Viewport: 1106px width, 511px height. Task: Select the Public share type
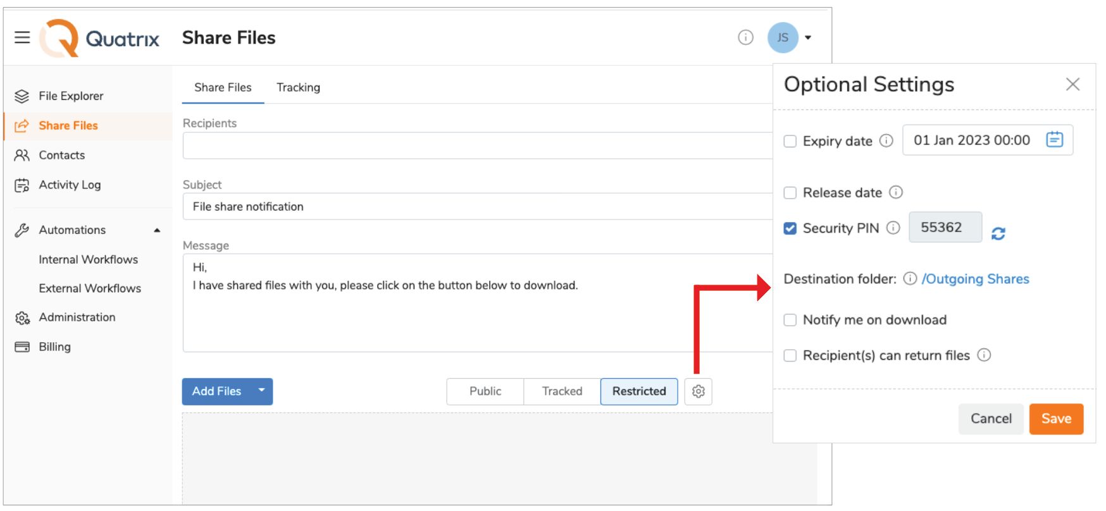pyautogui.click(x=485, y=391)
